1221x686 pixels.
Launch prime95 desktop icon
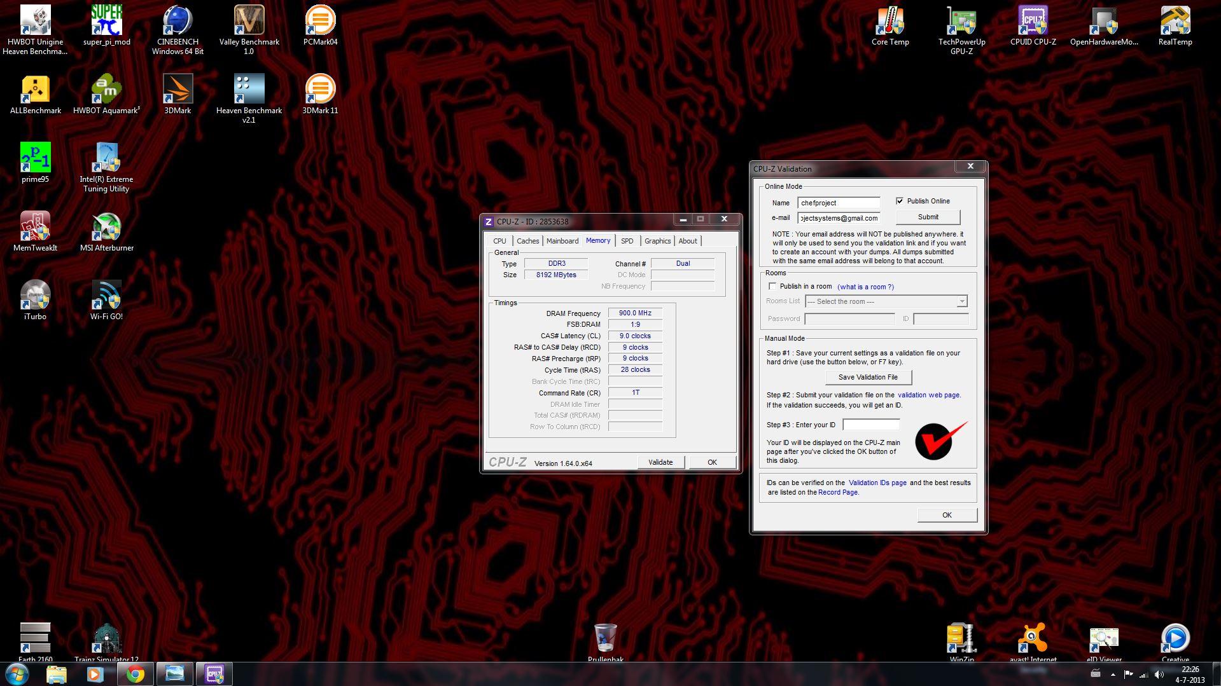(35, 163)
